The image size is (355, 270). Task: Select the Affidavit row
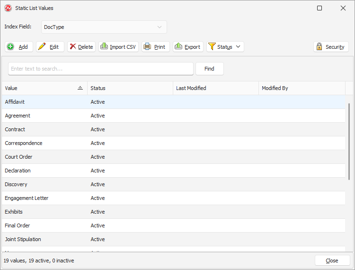[173, 102]
